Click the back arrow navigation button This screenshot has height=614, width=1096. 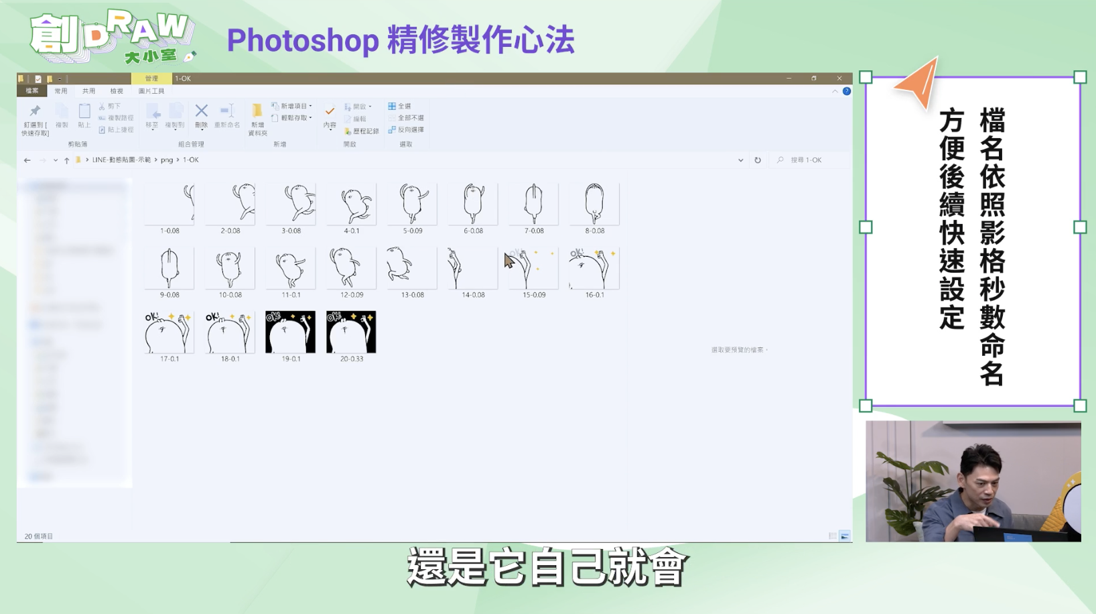click(27, 160)
